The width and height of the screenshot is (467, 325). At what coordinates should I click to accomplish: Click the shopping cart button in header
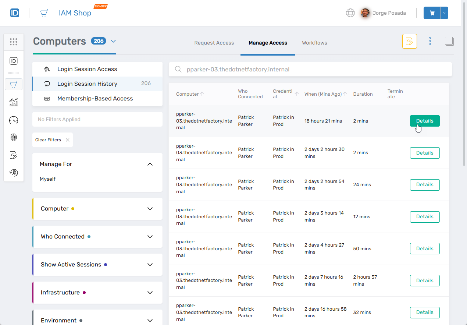(432, 13)
